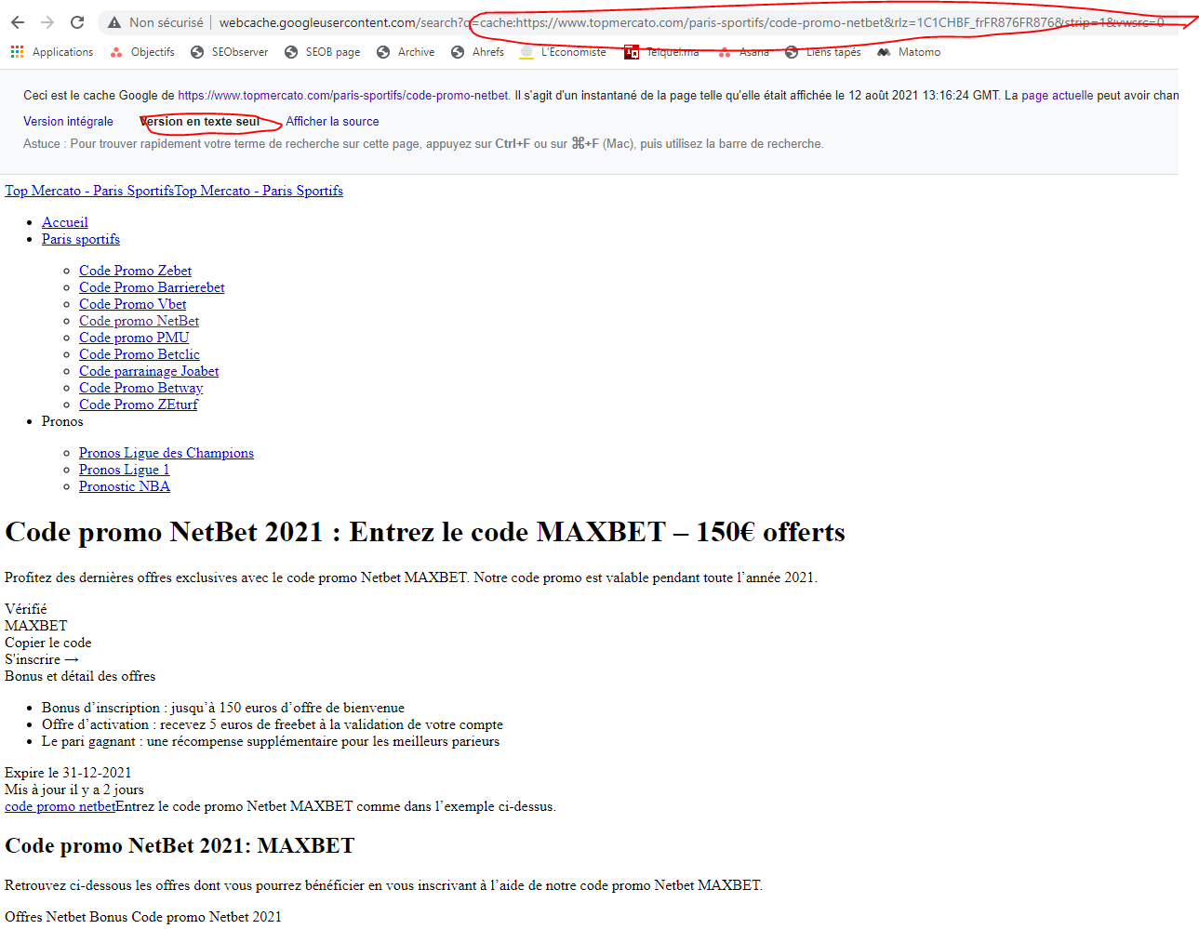Screen dimensions: 1199x929
Task: Click the address bar URL field
Action: pos(651,22)
